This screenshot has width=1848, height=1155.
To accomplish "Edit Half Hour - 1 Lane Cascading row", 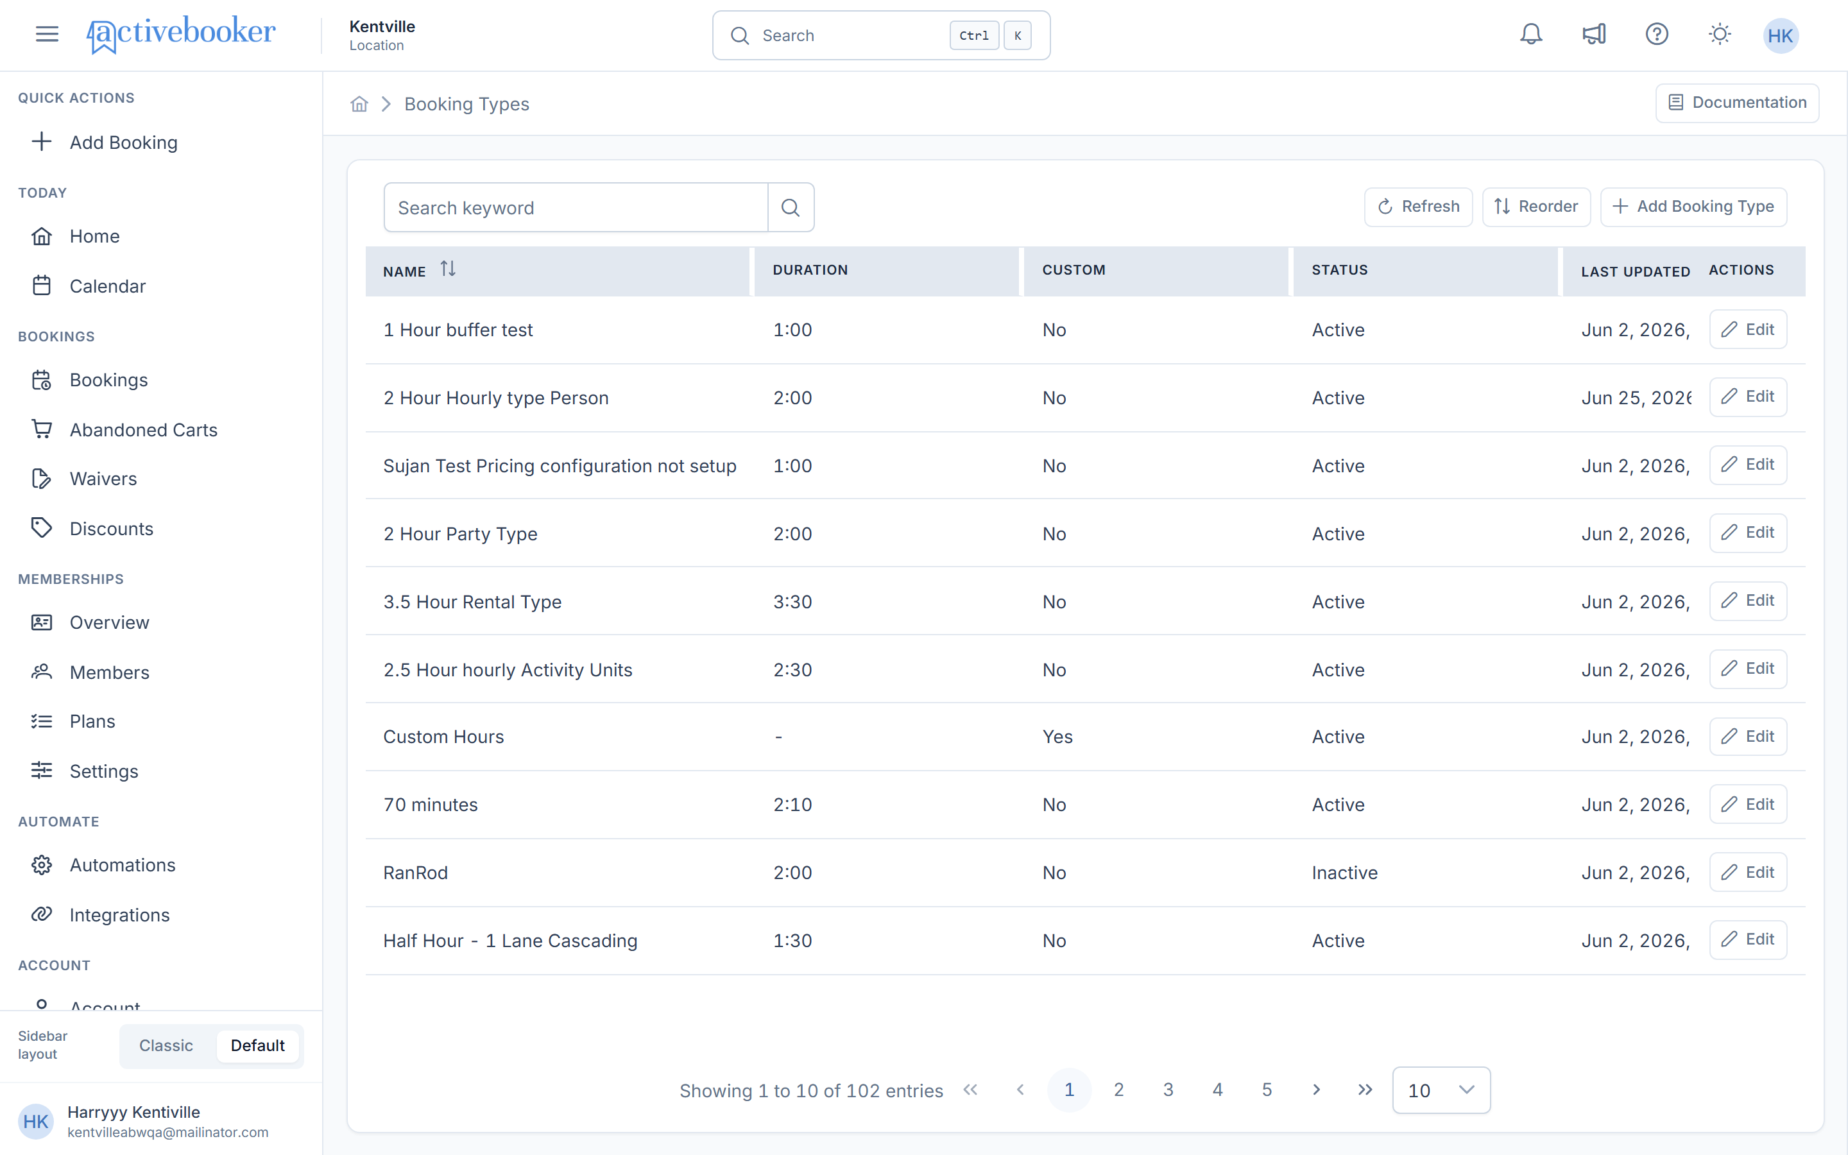I will [1747, 939].
